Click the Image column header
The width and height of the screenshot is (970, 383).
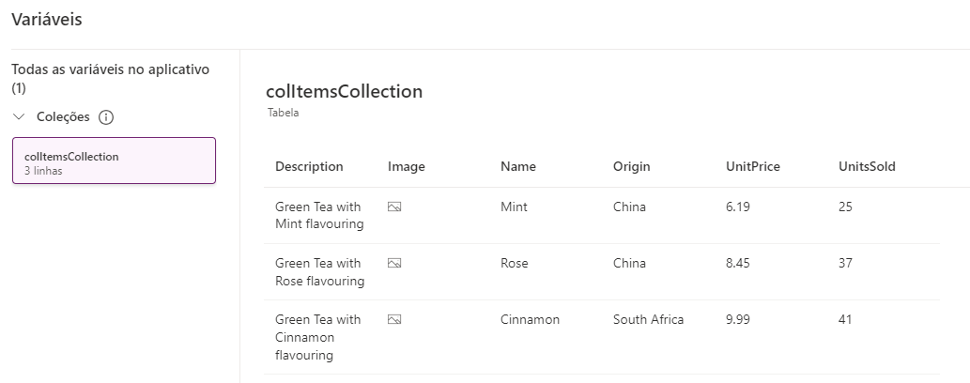pyautogui.click(x=407, y=167)
